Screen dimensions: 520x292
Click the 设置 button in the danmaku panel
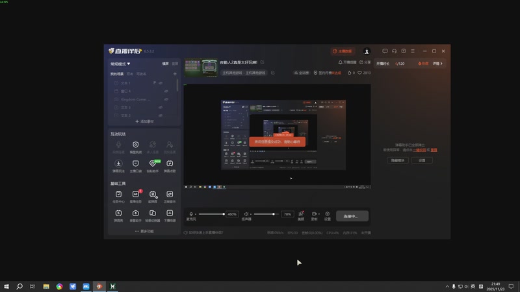pos(422,160)
